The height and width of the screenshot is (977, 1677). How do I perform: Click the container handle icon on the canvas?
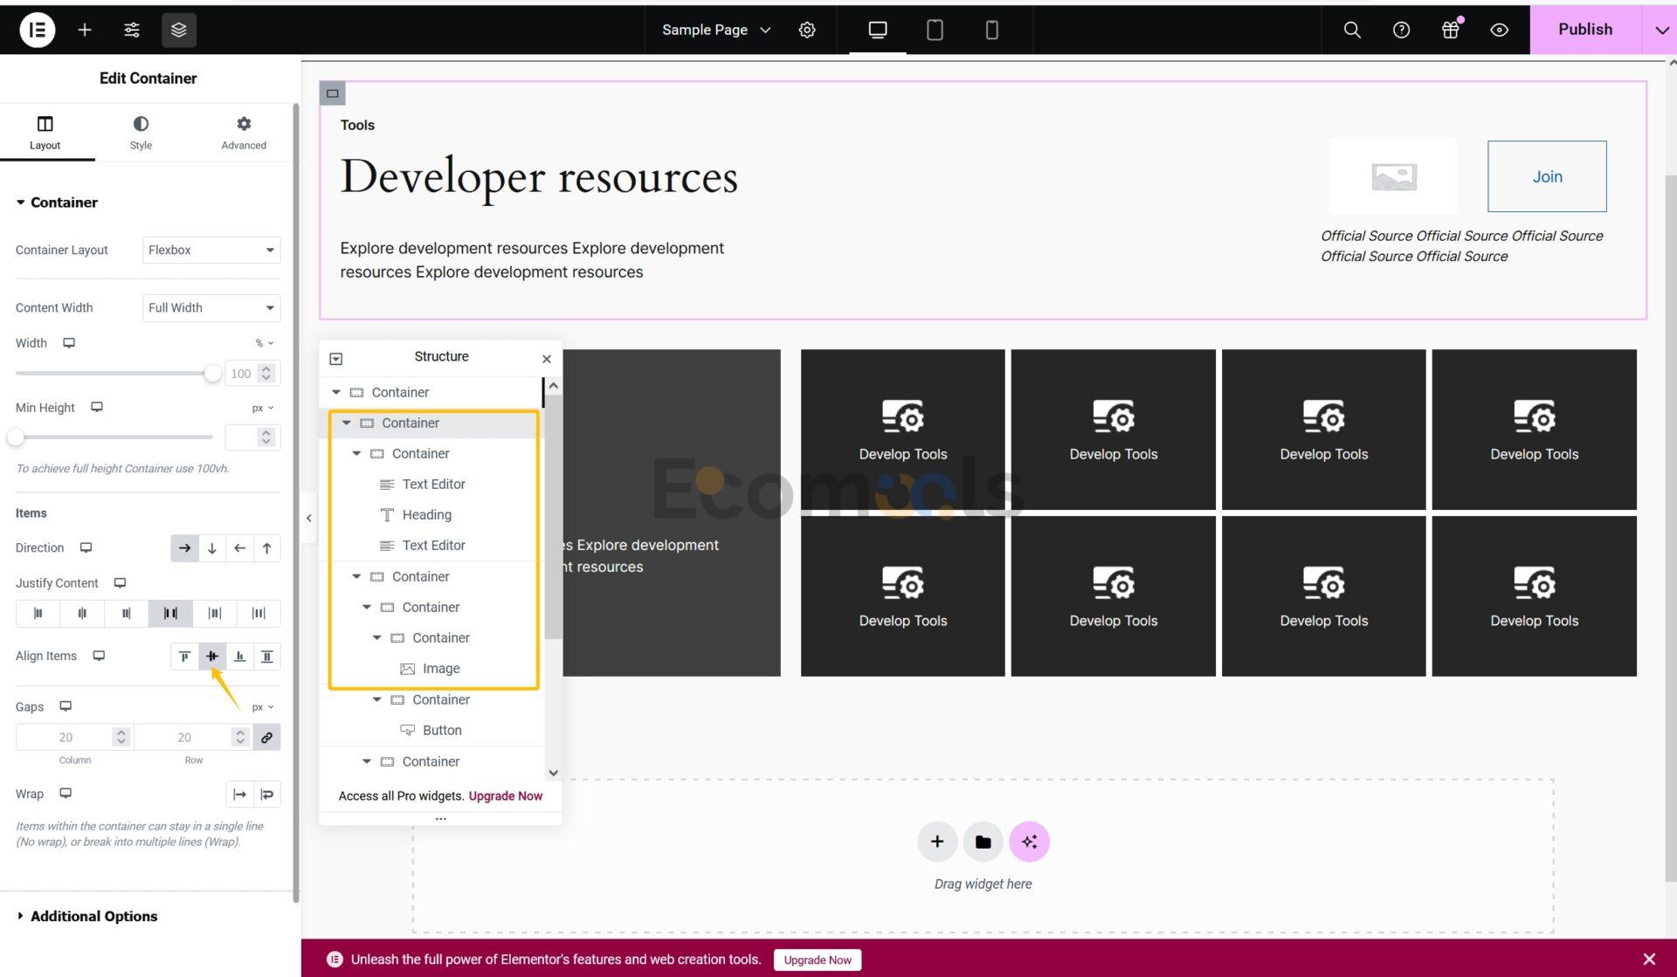(333, 93)
